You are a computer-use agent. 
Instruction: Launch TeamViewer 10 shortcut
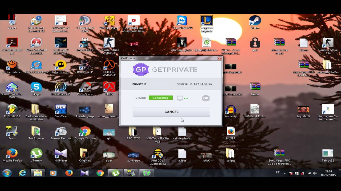(x=182, y=23)
